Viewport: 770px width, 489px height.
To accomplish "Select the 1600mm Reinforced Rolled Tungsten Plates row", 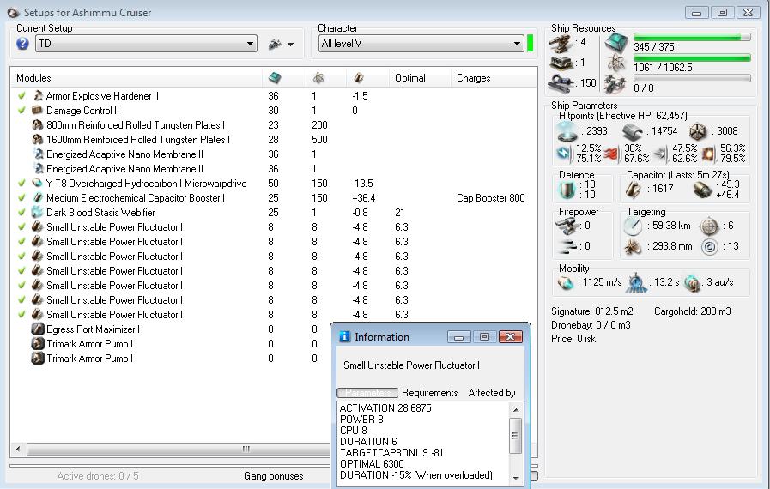I will (x=137, y=140).
